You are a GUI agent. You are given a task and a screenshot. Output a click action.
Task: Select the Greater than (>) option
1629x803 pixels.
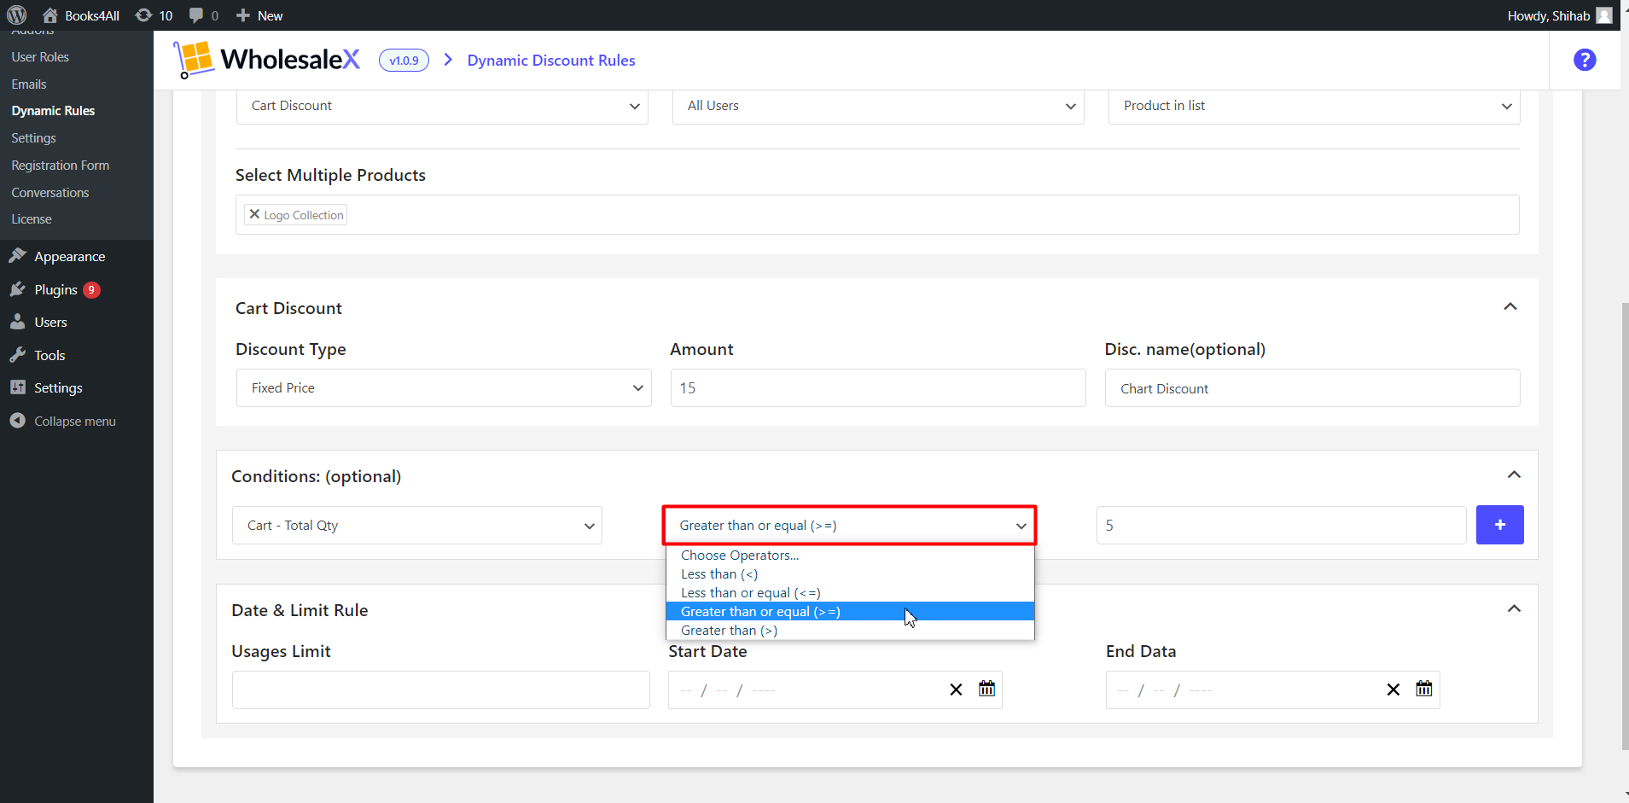[x=850, y=631]
